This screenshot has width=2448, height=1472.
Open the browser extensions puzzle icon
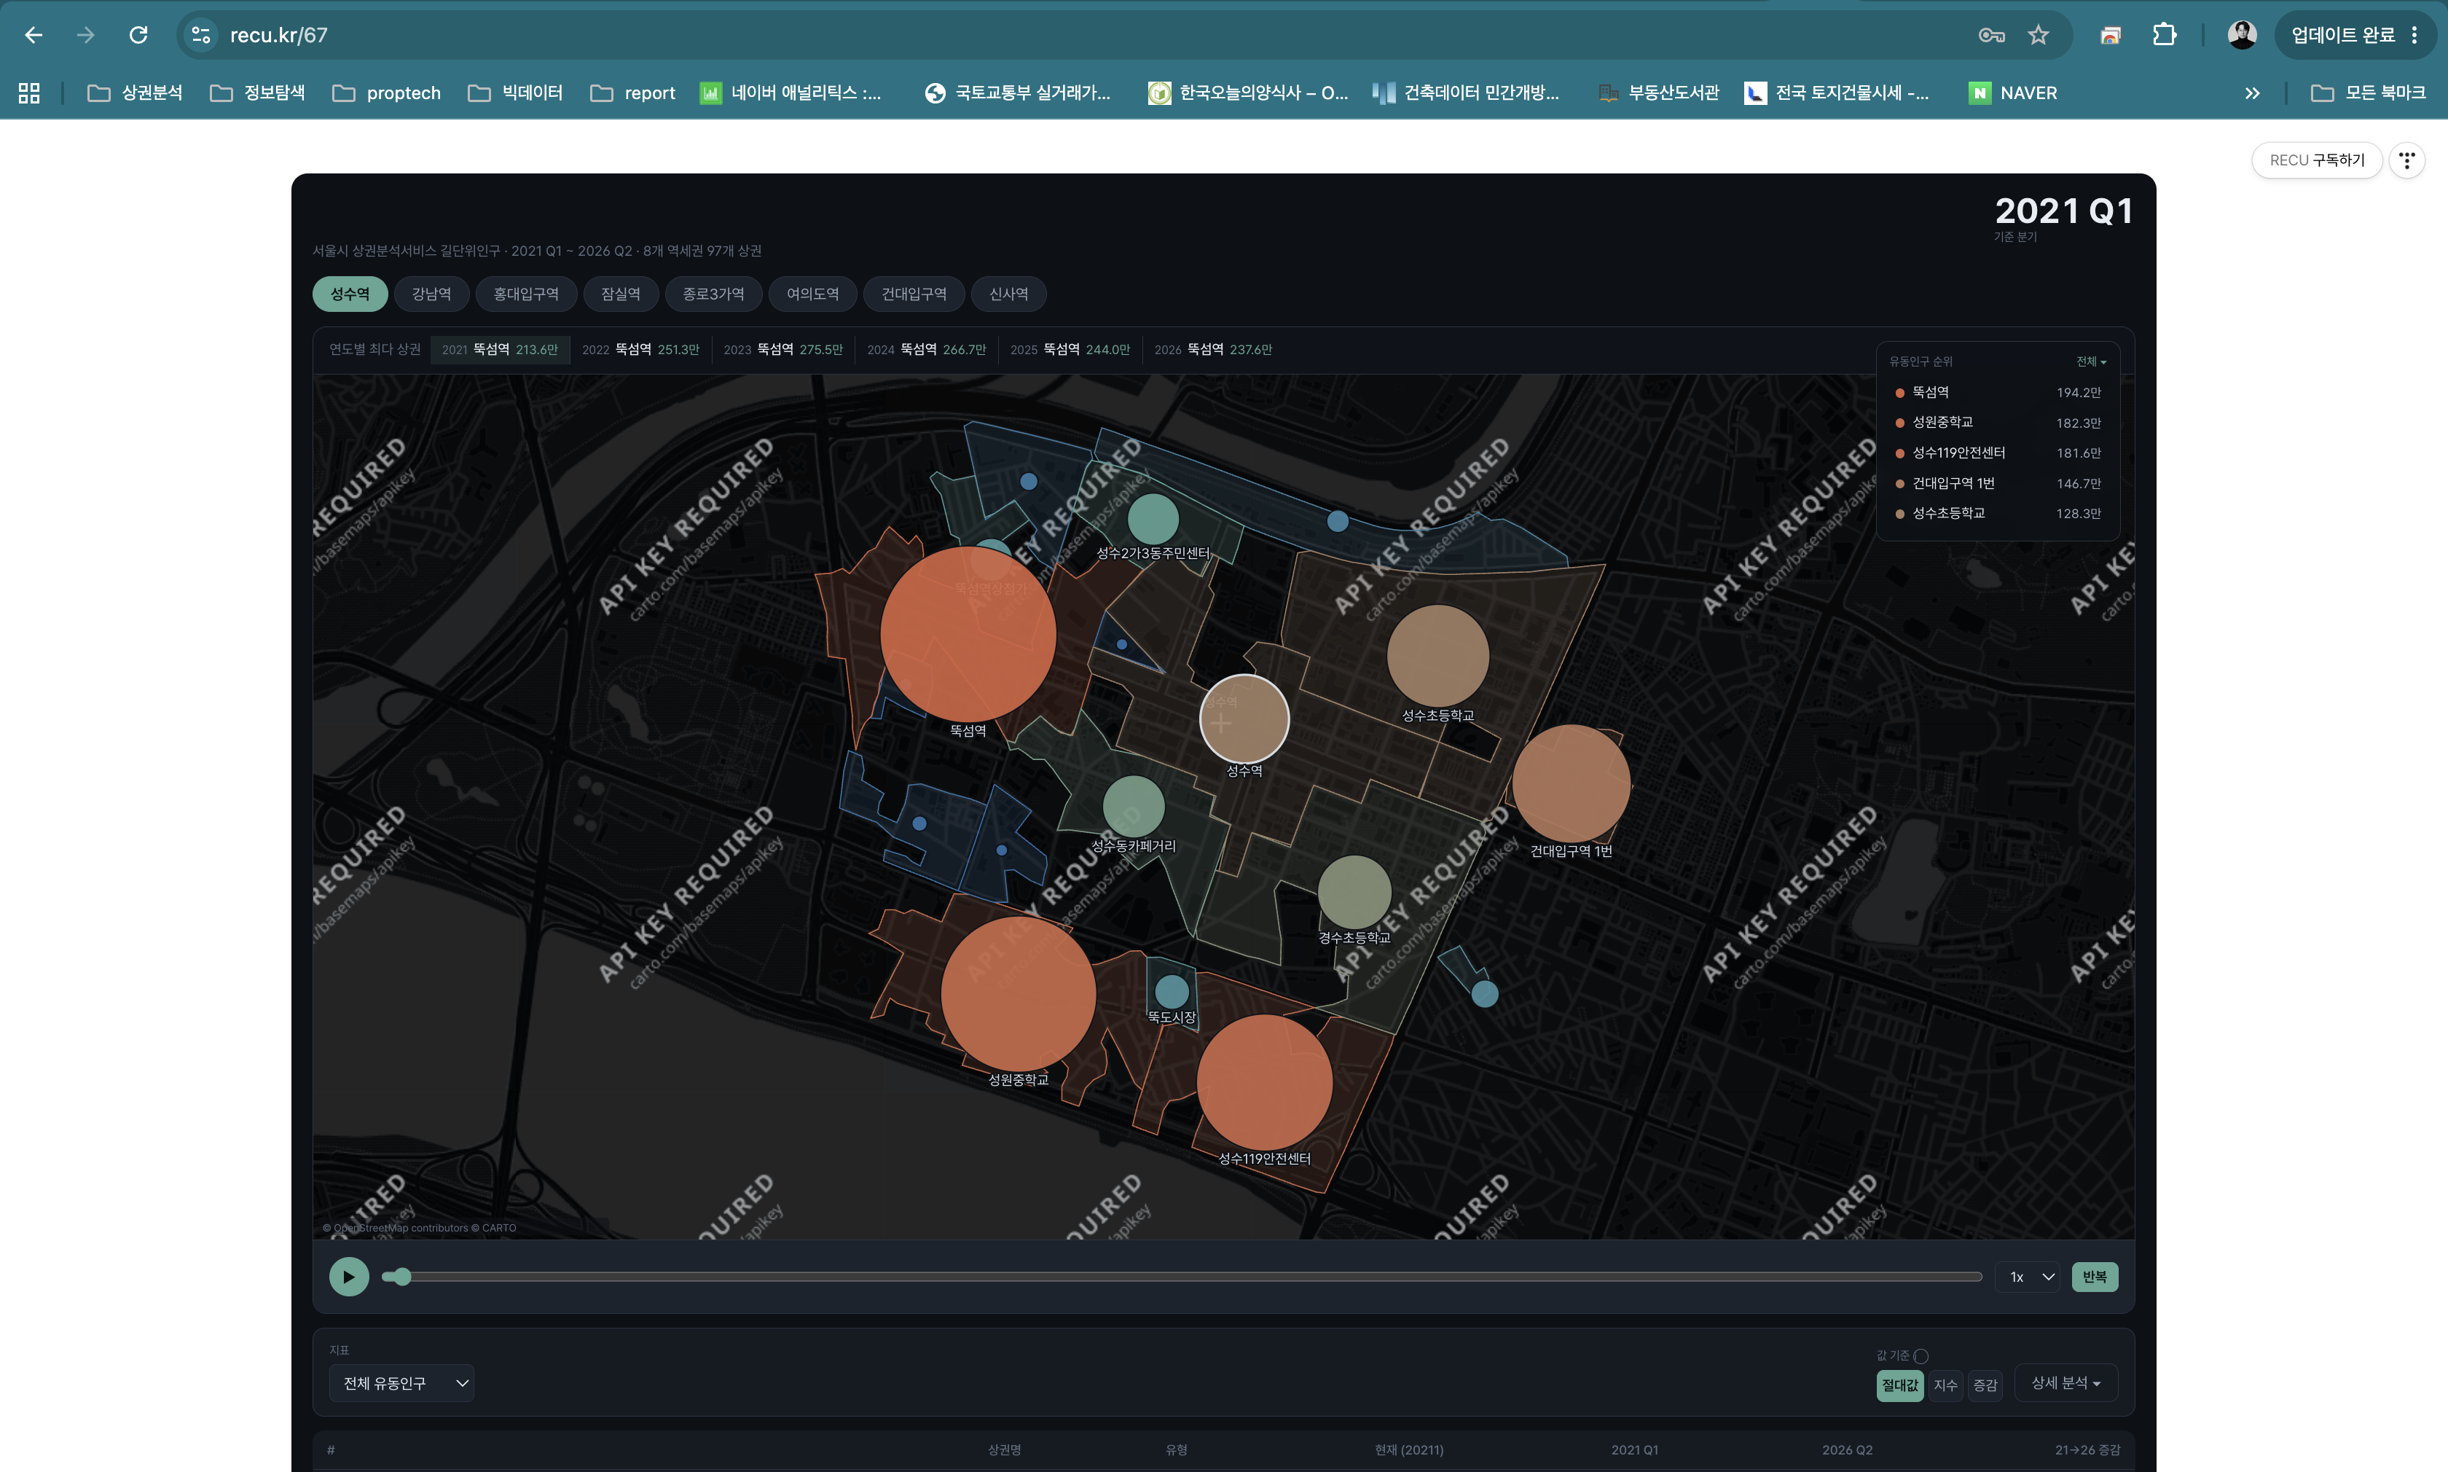tap(2163, 35)
